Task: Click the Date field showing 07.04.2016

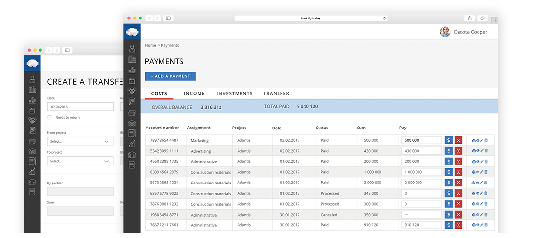Action: point(80,107)
